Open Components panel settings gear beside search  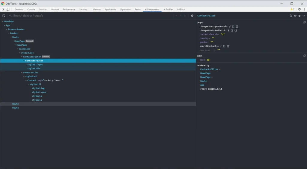[192, 16]
